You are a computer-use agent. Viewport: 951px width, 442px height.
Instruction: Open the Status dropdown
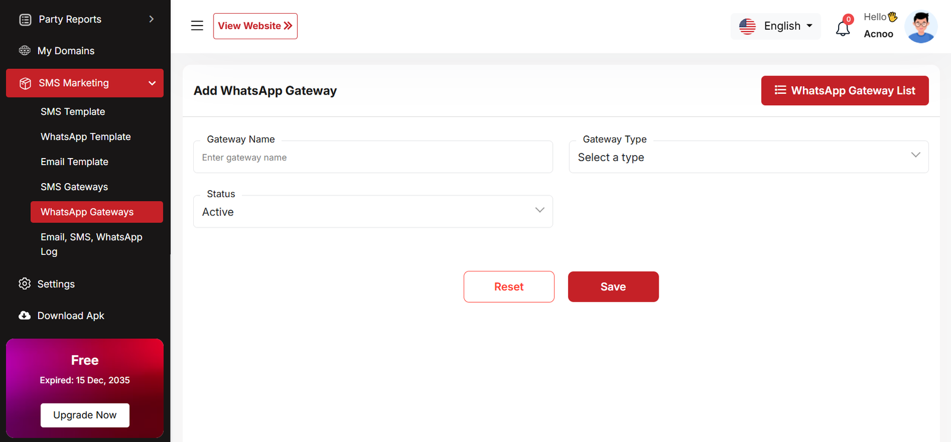373,212
